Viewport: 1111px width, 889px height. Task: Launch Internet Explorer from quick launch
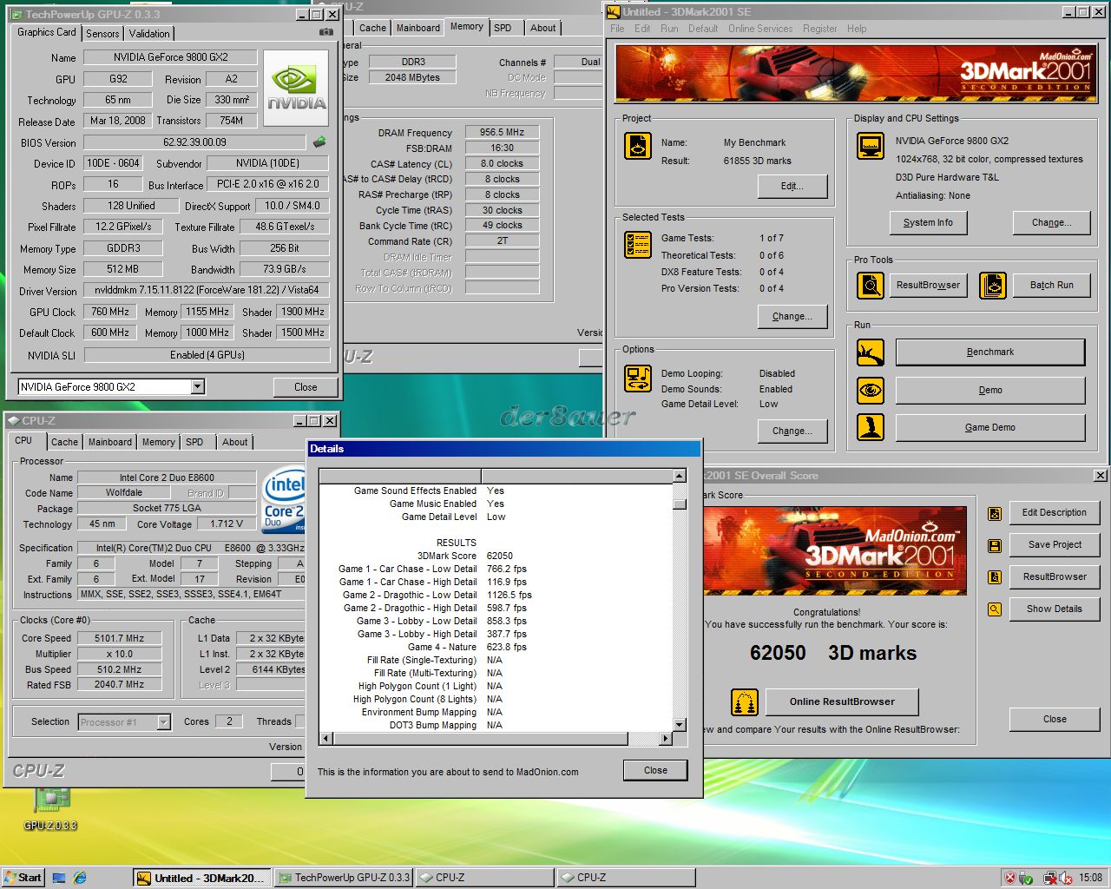point(80,878)
